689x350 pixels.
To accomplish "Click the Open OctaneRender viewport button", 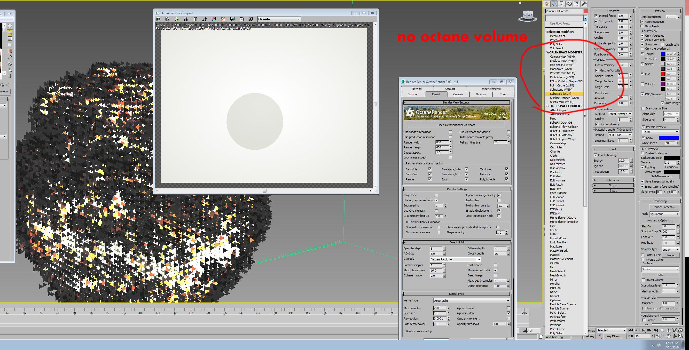I will 456,125.
